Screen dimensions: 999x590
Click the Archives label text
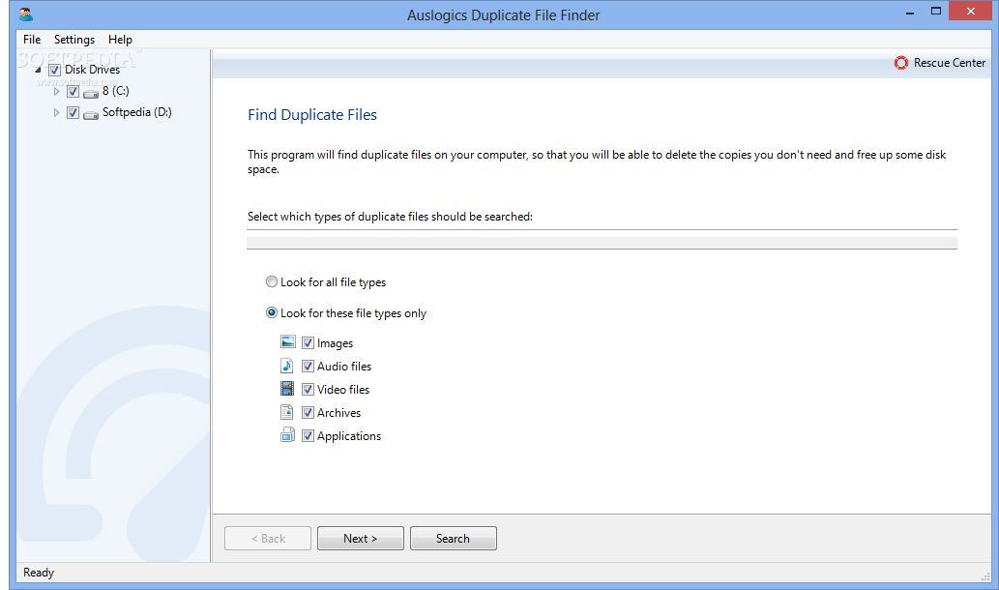338,413
